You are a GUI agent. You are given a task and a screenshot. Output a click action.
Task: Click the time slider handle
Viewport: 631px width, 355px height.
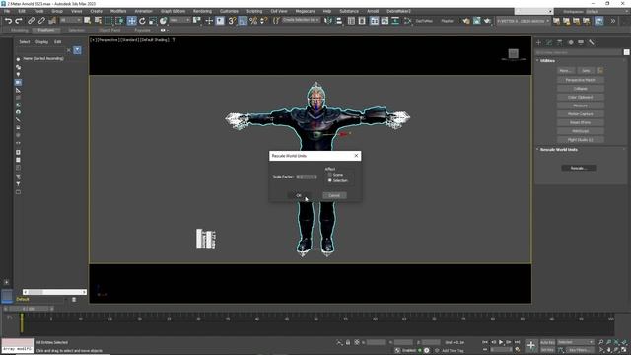(x=29, y=309)
